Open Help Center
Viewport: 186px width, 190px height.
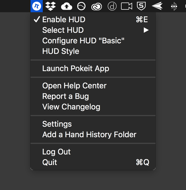tap(93, 86)
